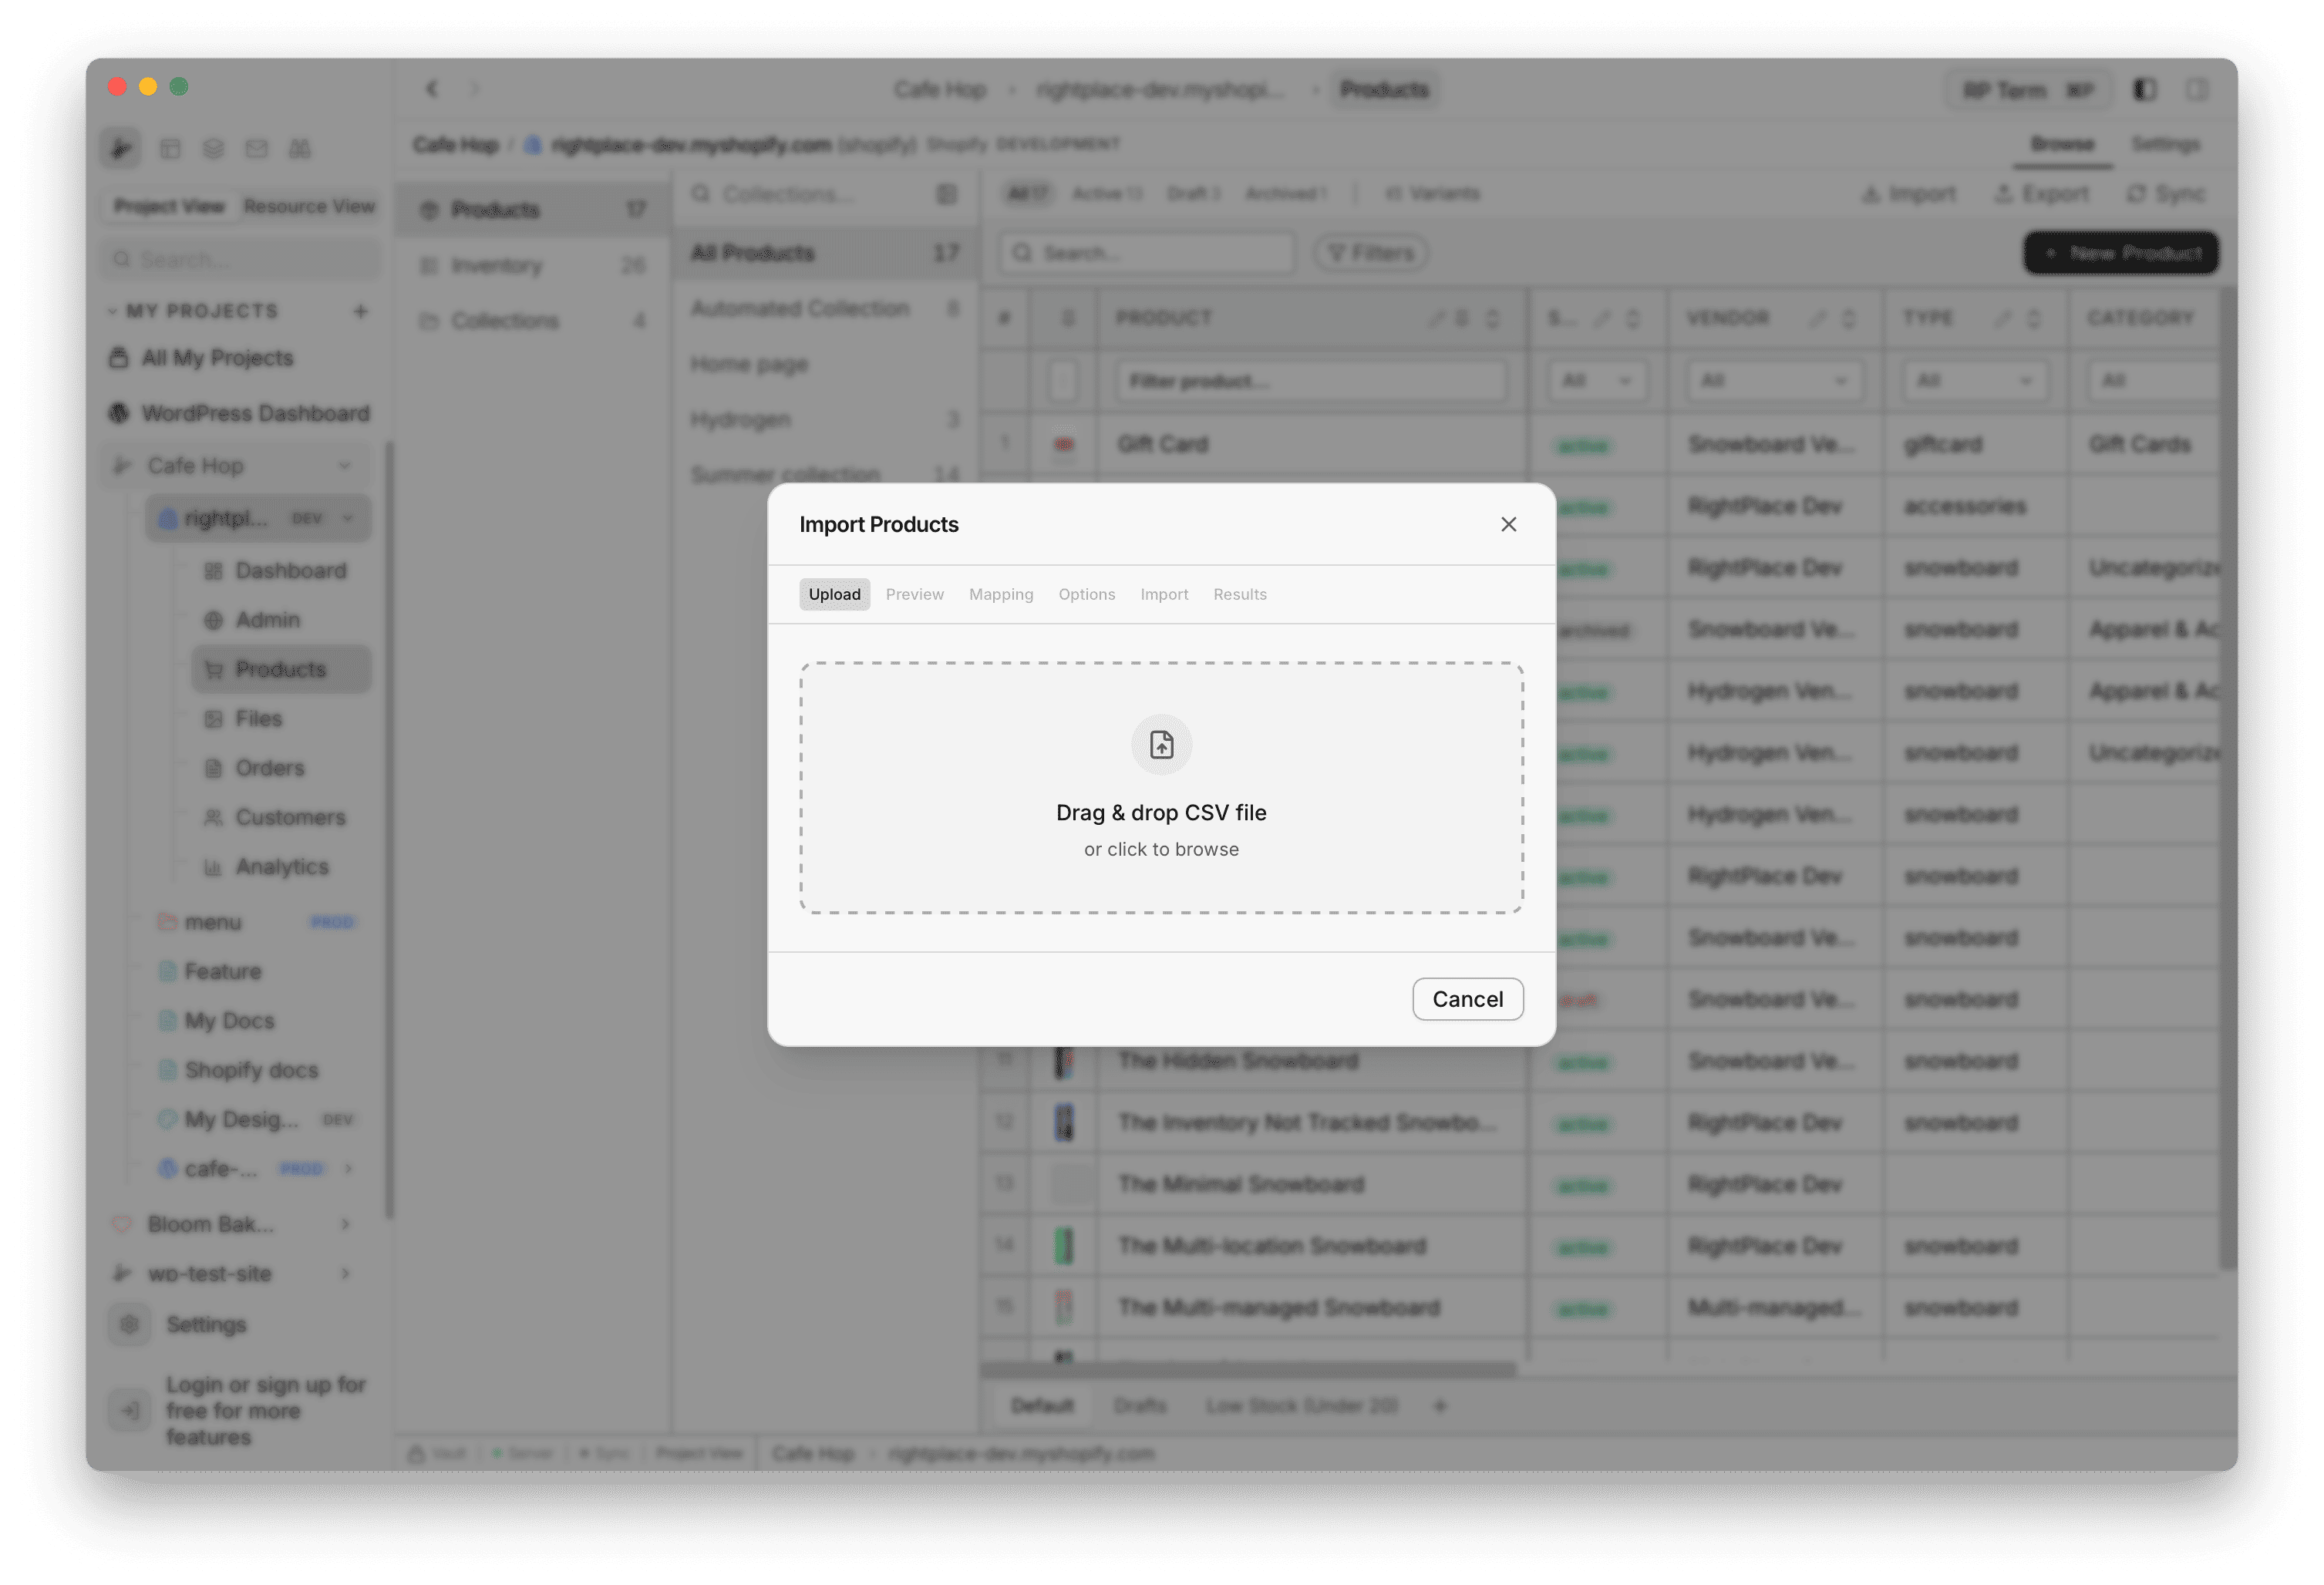Click the binoculars search icon in the toolbar
Image resolution: width=2324 pixels, height=1585 pixels.
pos(299,147)
